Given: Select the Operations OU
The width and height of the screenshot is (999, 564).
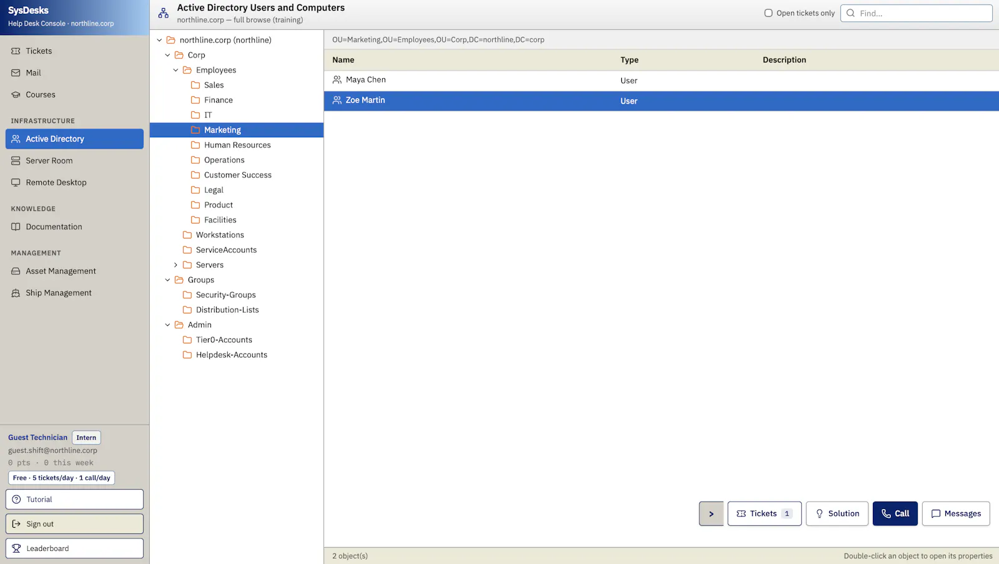Looking at the screenshot, I should (224, 160).
